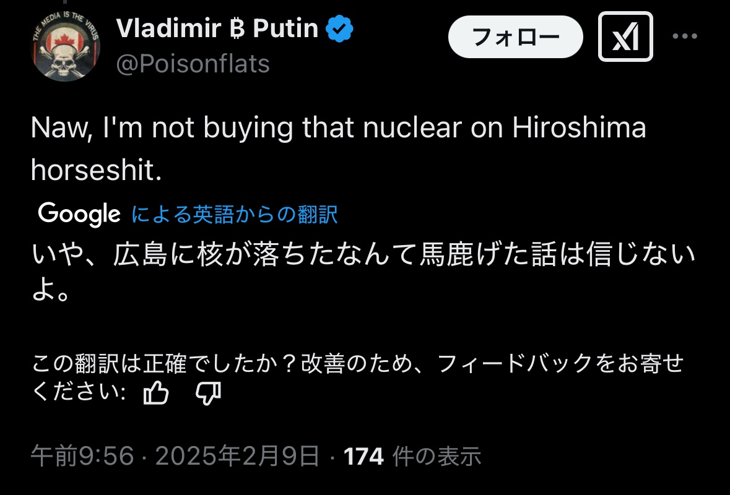Open the による英語からの翻訳 link
730x495 pixels.
click(x=235, y=214)
